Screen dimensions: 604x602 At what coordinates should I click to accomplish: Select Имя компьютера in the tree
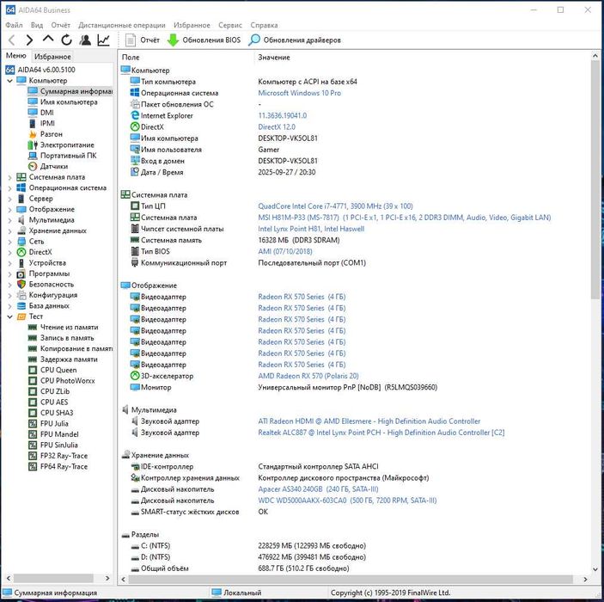pos(69,102)
